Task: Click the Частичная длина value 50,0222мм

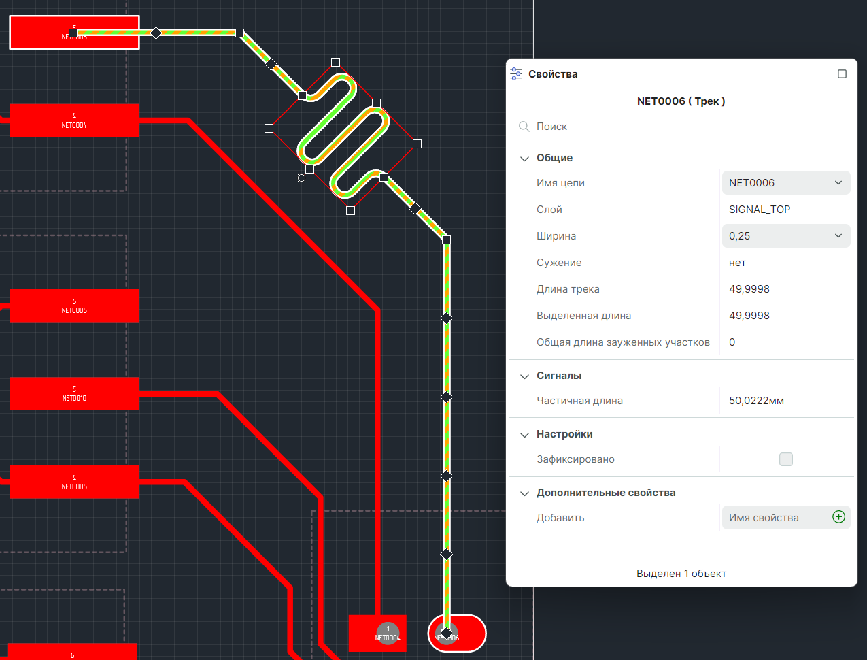Action: tap(756, 401)
